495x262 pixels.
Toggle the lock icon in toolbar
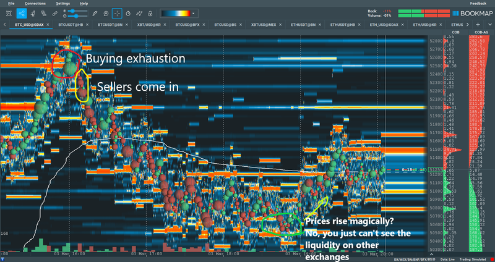[x=150, y=14]
